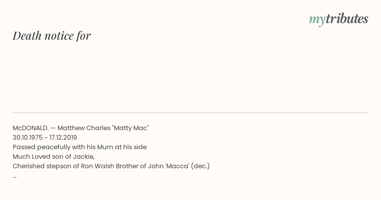The width and height of the screenshot is (381, 200).
Task: Click the 'Death notice for' heading
Action: pyautogui.click(x=52, y=36)
